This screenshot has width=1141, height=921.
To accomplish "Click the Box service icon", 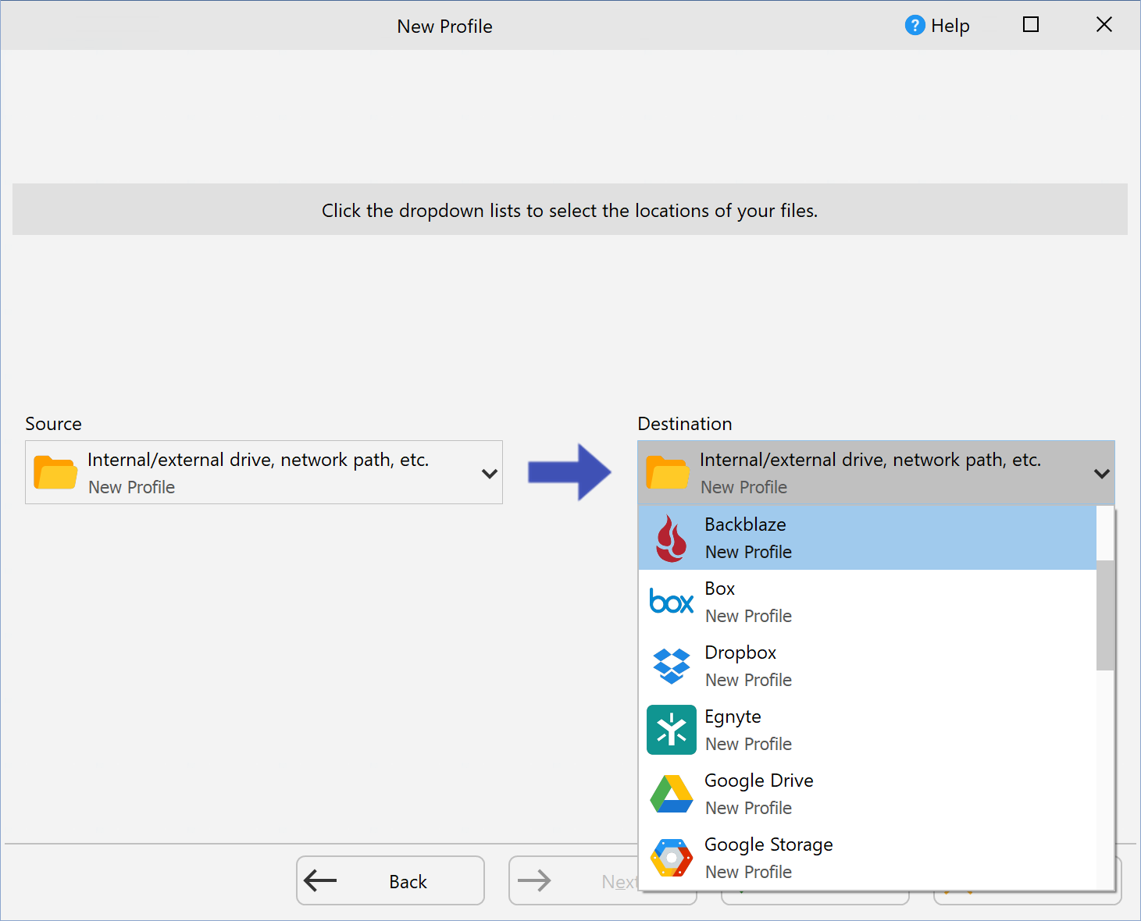I will click(x=672, y=601).
